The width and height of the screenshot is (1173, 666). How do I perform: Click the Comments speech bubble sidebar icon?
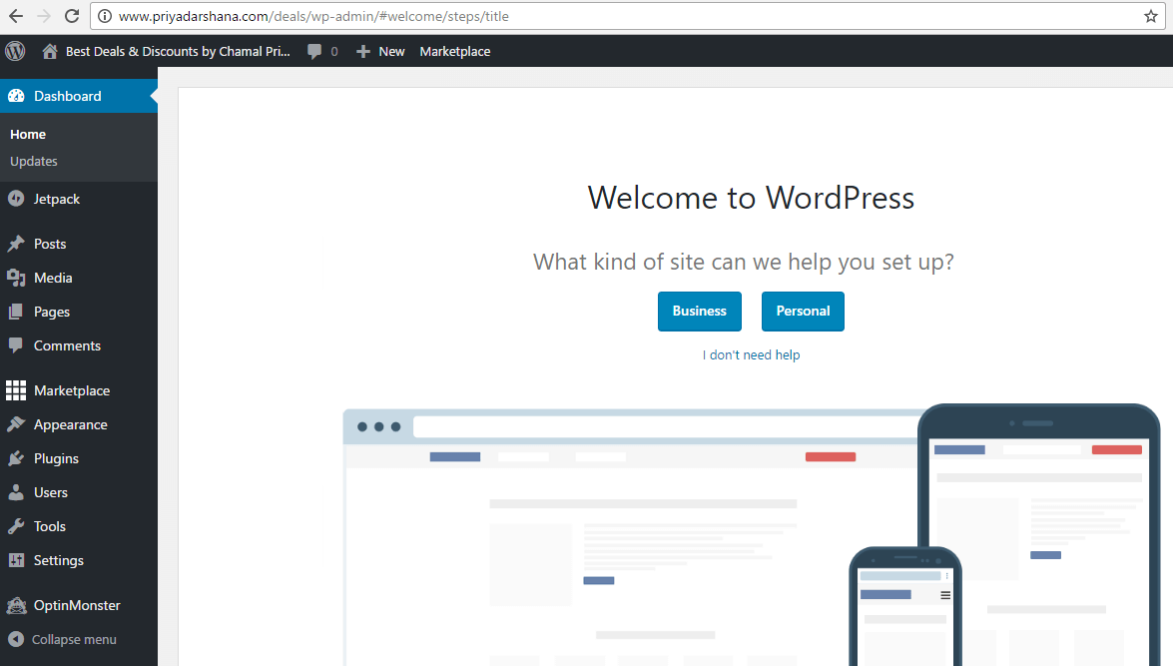tap(16, 344)
